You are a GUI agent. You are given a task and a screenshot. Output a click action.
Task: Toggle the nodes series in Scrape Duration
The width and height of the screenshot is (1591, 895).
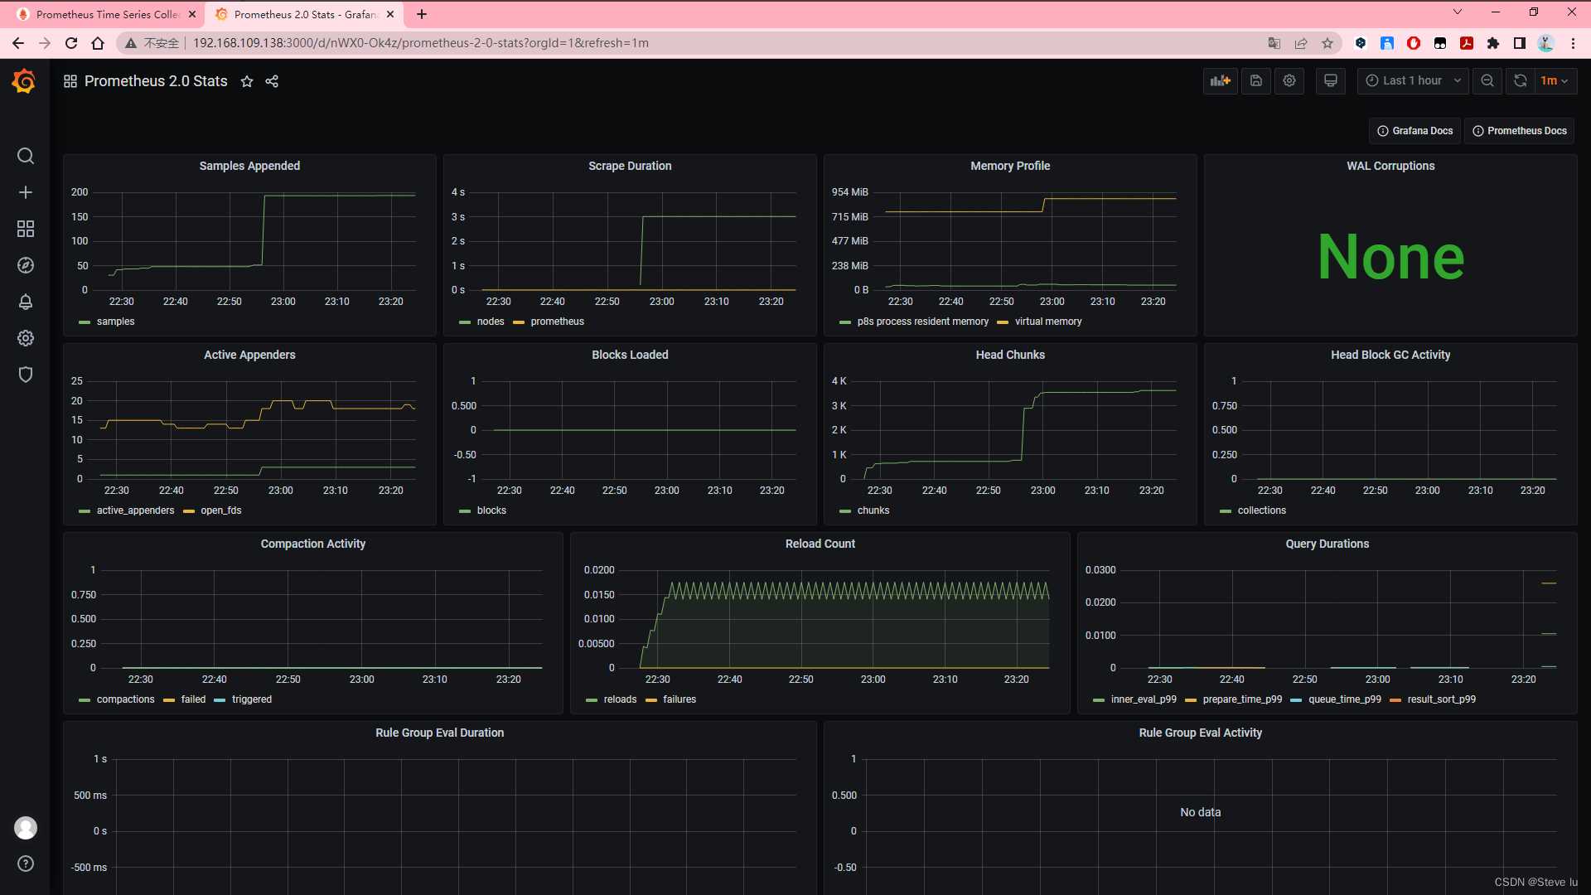pos(491,322)
